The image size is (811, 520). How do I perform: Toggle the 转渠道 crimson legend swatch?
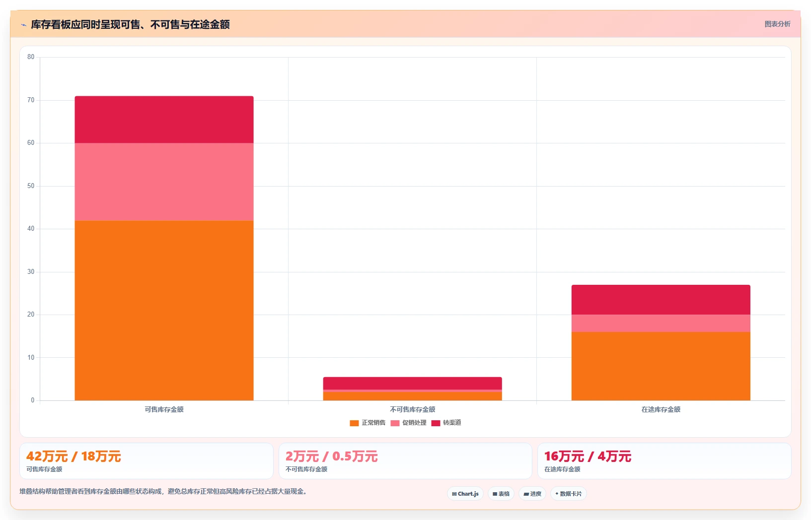coord(436,423)
